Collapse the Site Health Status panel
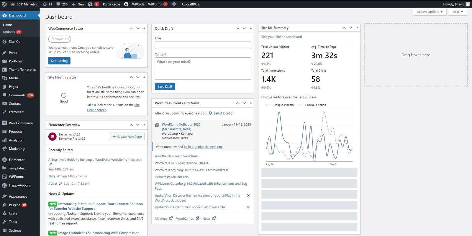Viewport: 472px width, 236px height. pyautogui.click(x=144, y=77)
